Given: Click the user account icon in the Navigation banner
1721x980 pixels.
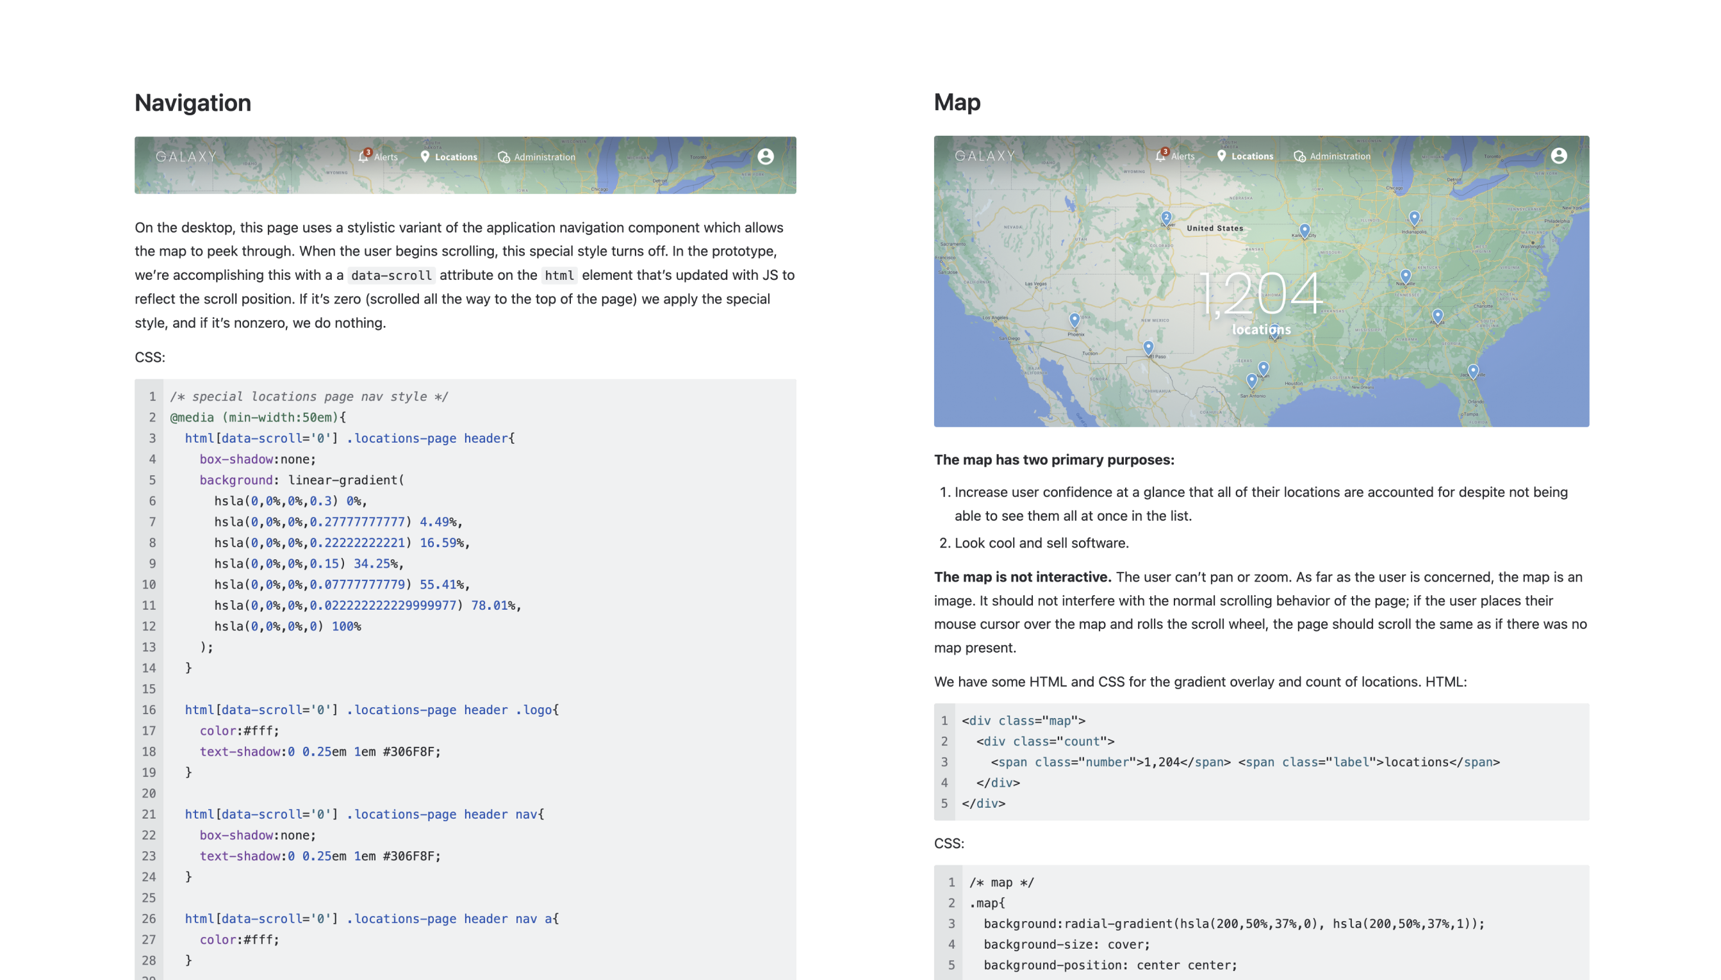Looking at the screenshot, I should click(x=766, y=156).
